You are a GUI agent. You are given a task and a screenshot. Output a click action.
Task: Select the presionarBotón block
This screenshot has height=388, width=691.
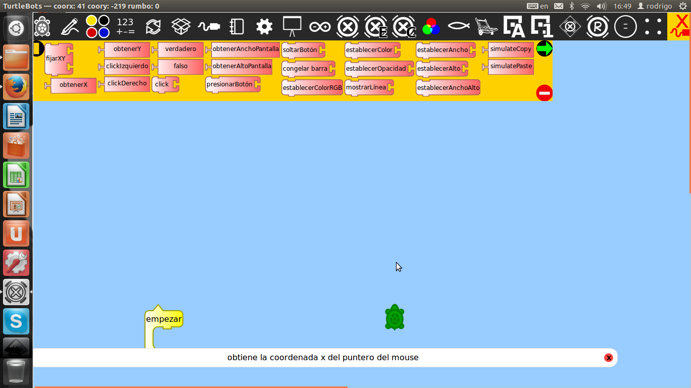(233, 84)
